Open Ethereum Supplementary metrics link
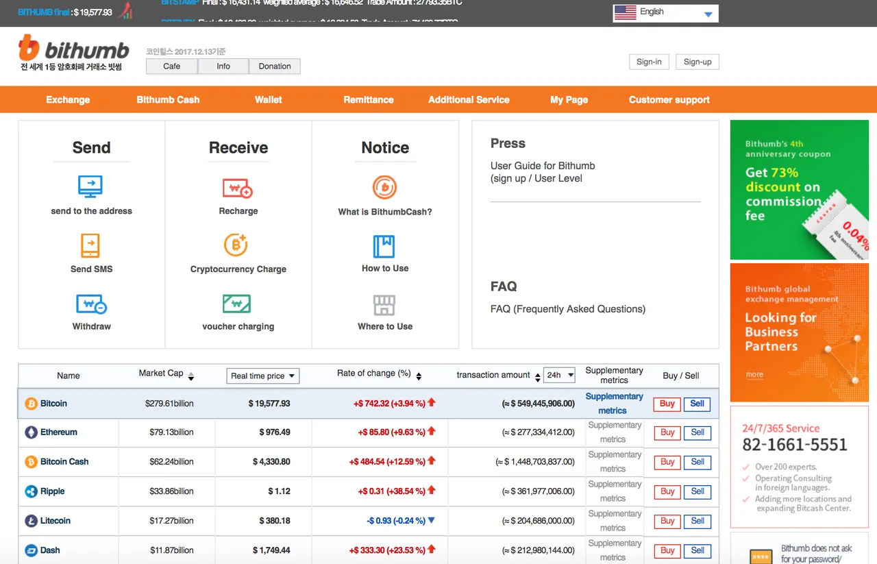877x564 pixels. (614, 432)
